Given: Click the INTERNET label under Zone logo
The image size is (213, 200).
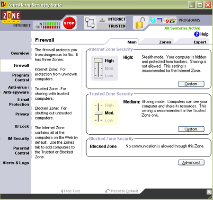Looking at the screenshot, I should (x=22, y=26).
